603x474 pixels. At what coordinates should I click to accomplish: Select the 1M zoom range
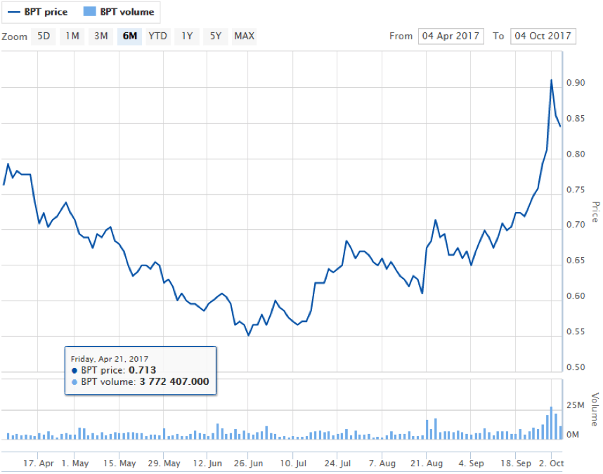[72, 36]
